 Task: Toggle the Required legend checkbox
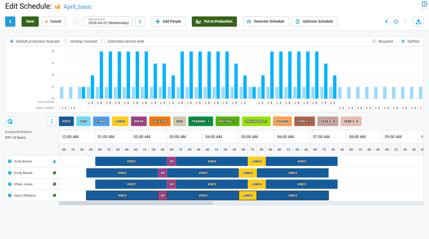click(374, 41)
